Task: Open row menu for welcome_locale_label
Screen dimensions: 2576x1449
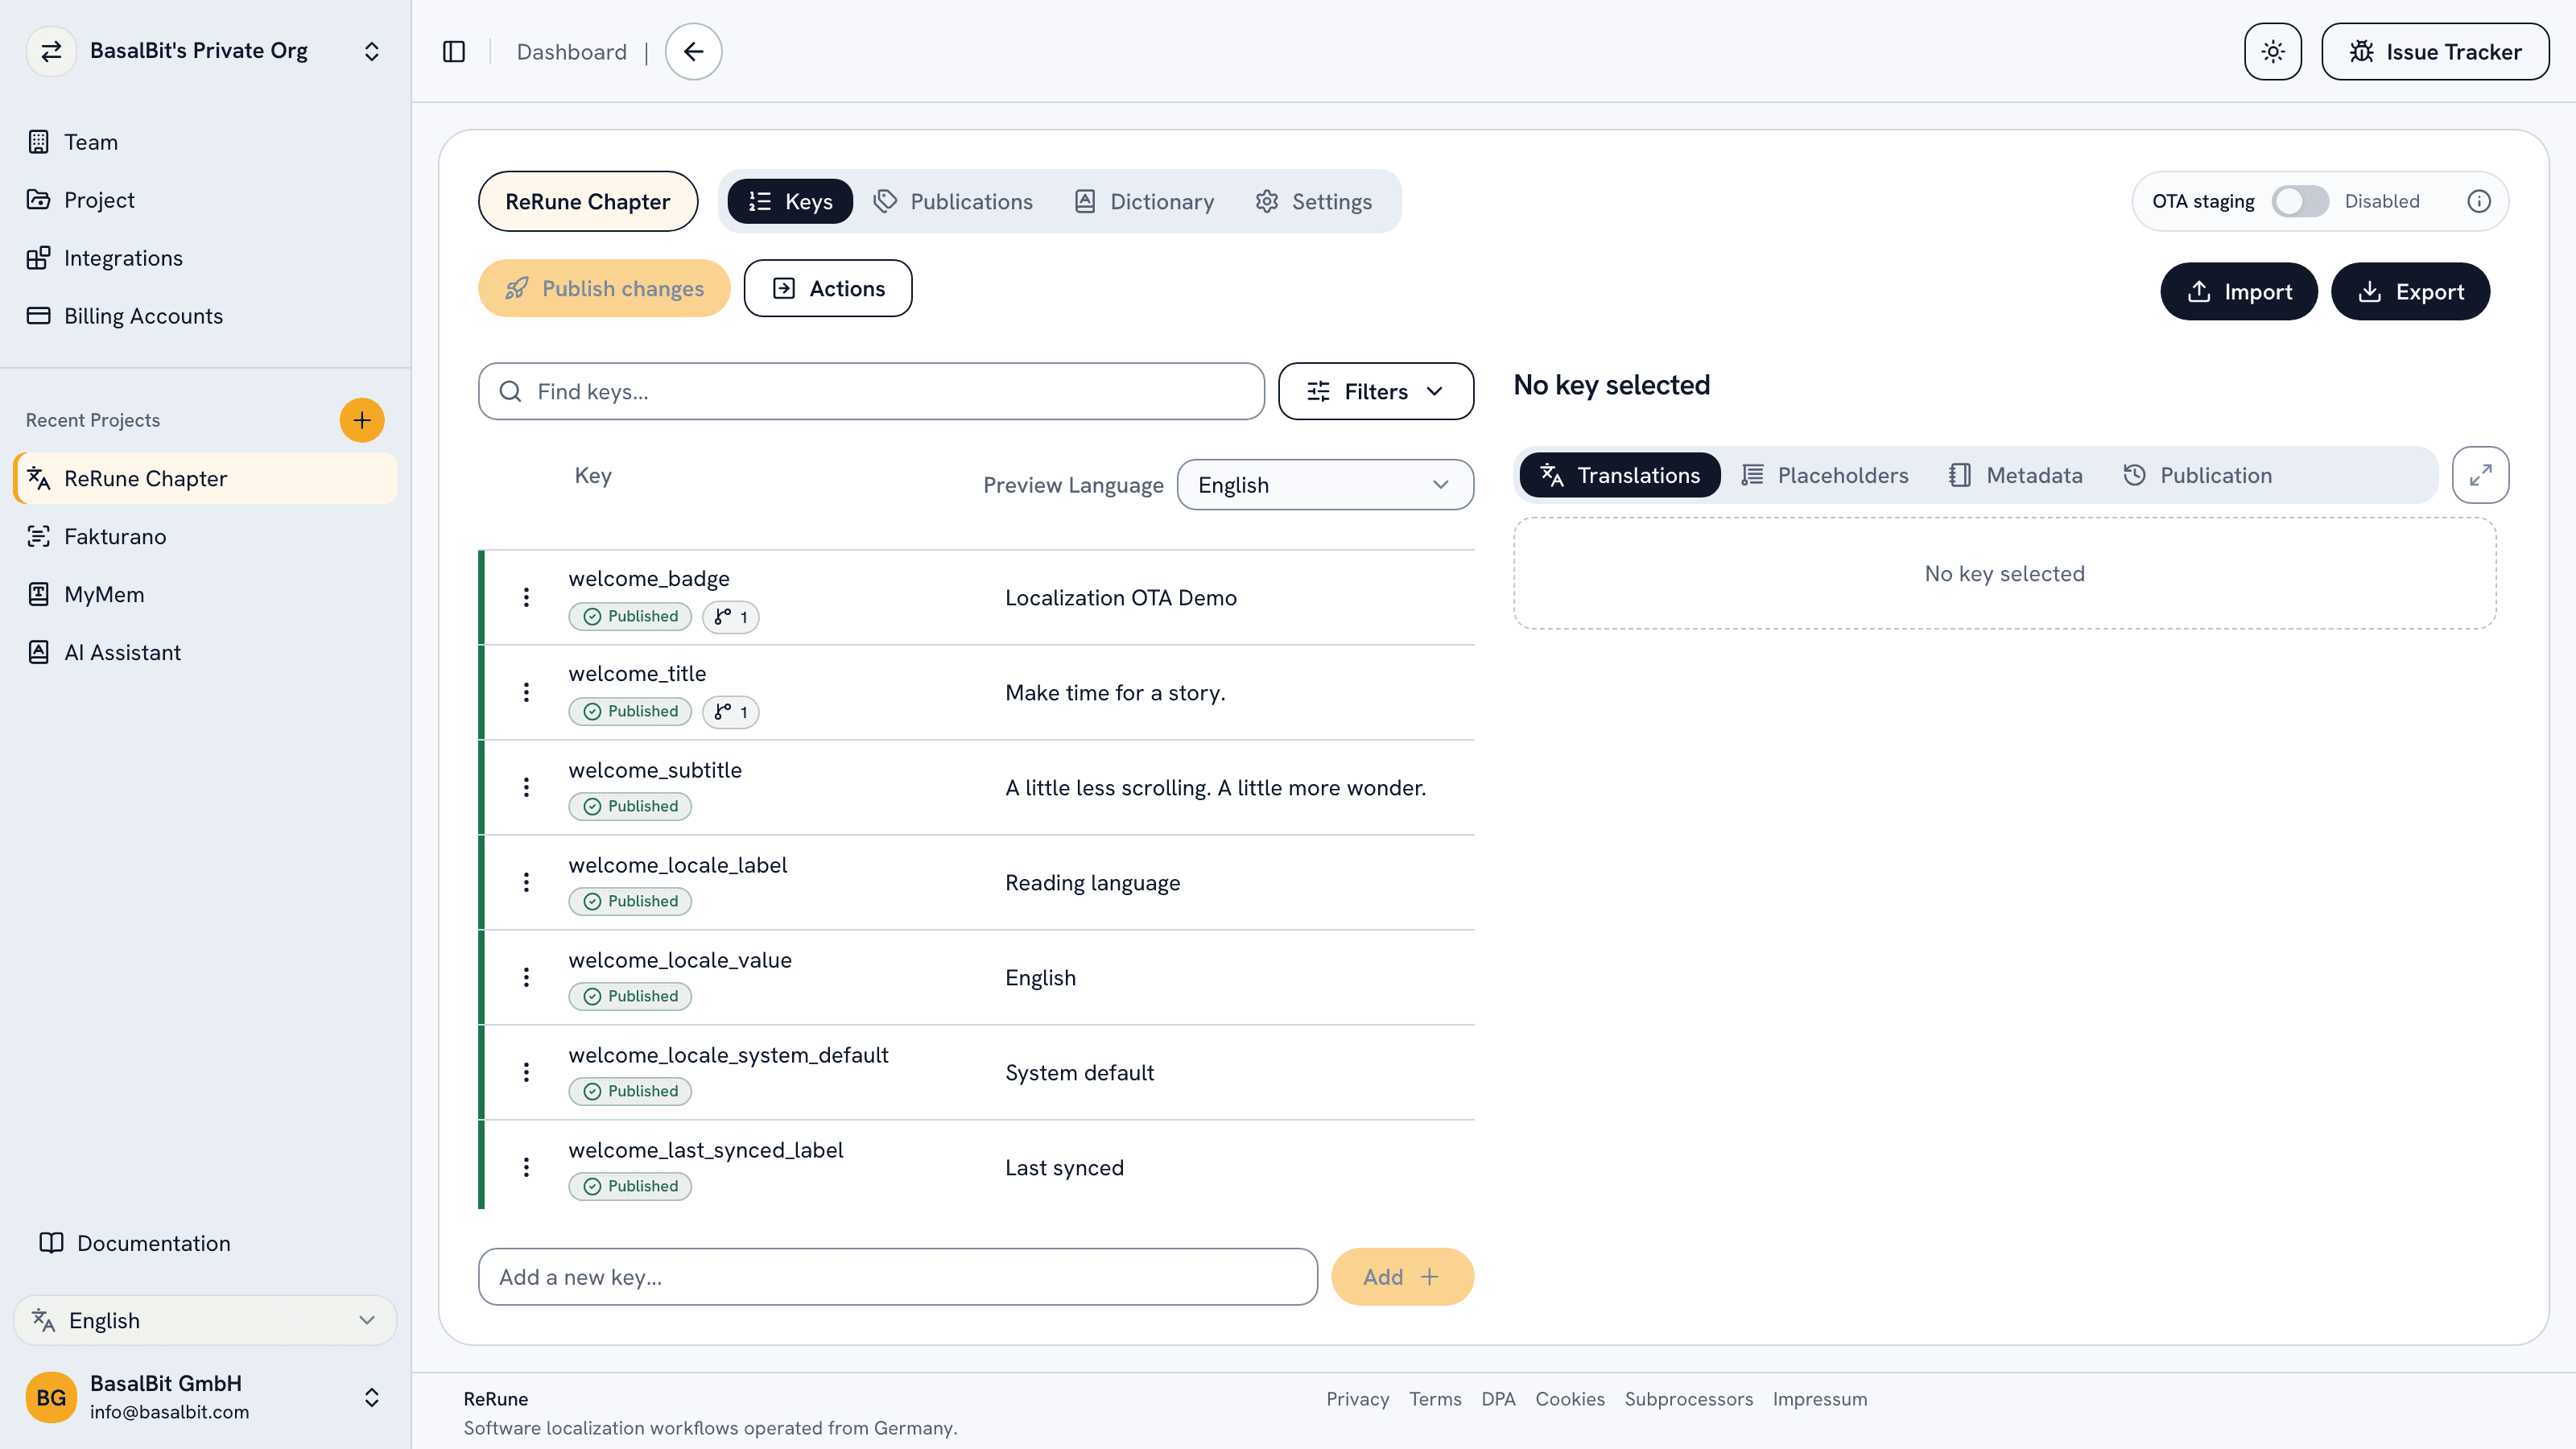Action: [526, 882]
